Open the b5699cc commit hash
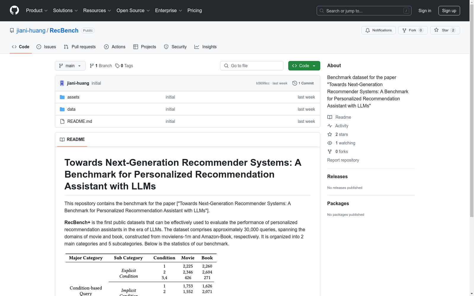 pos(263,83)
